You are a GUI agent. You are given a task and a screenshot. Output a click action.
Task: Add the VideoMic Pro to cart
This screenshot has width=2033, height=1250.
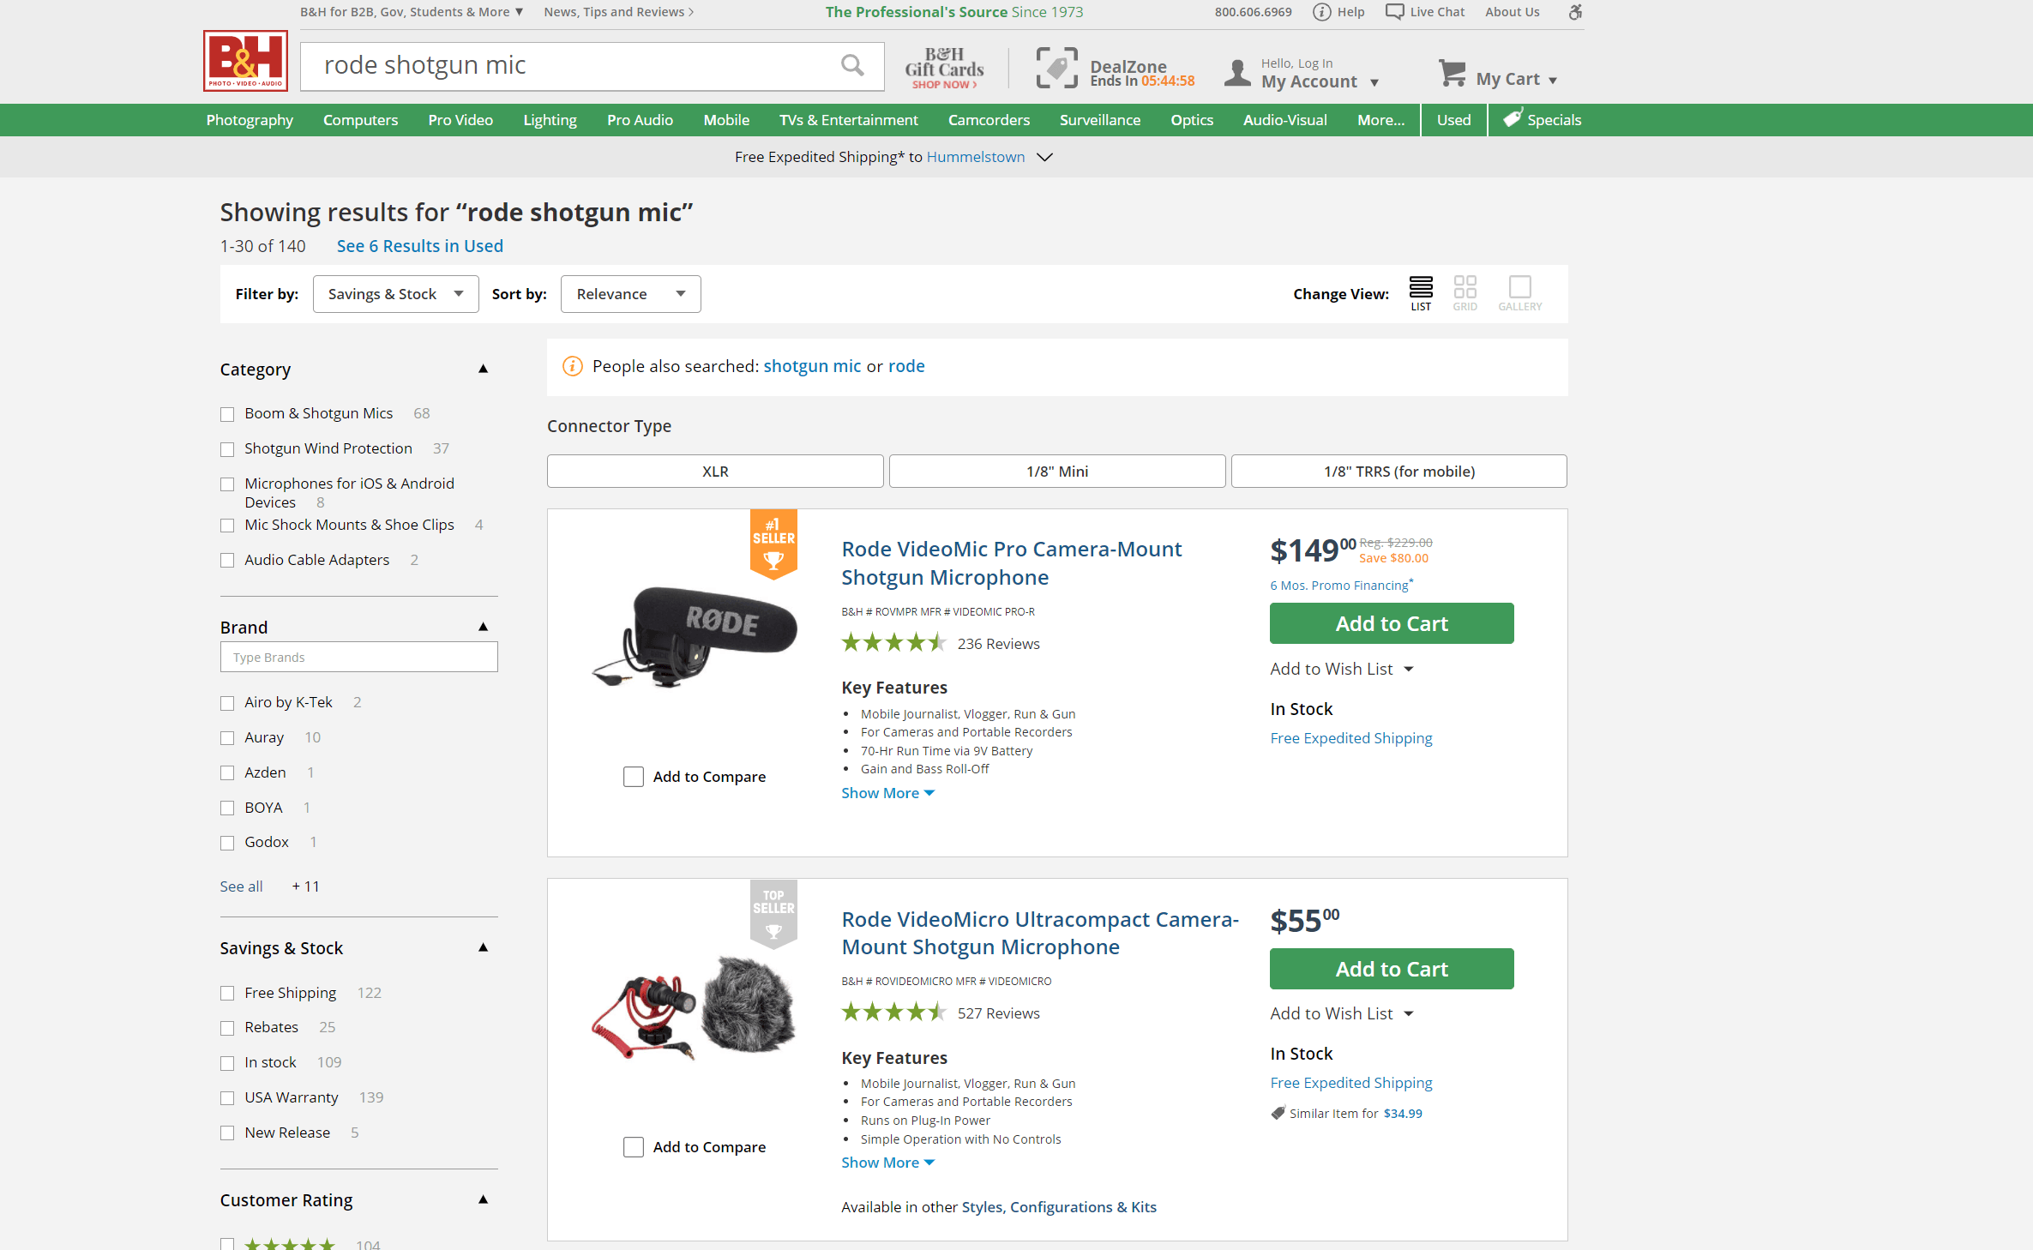1391,623
